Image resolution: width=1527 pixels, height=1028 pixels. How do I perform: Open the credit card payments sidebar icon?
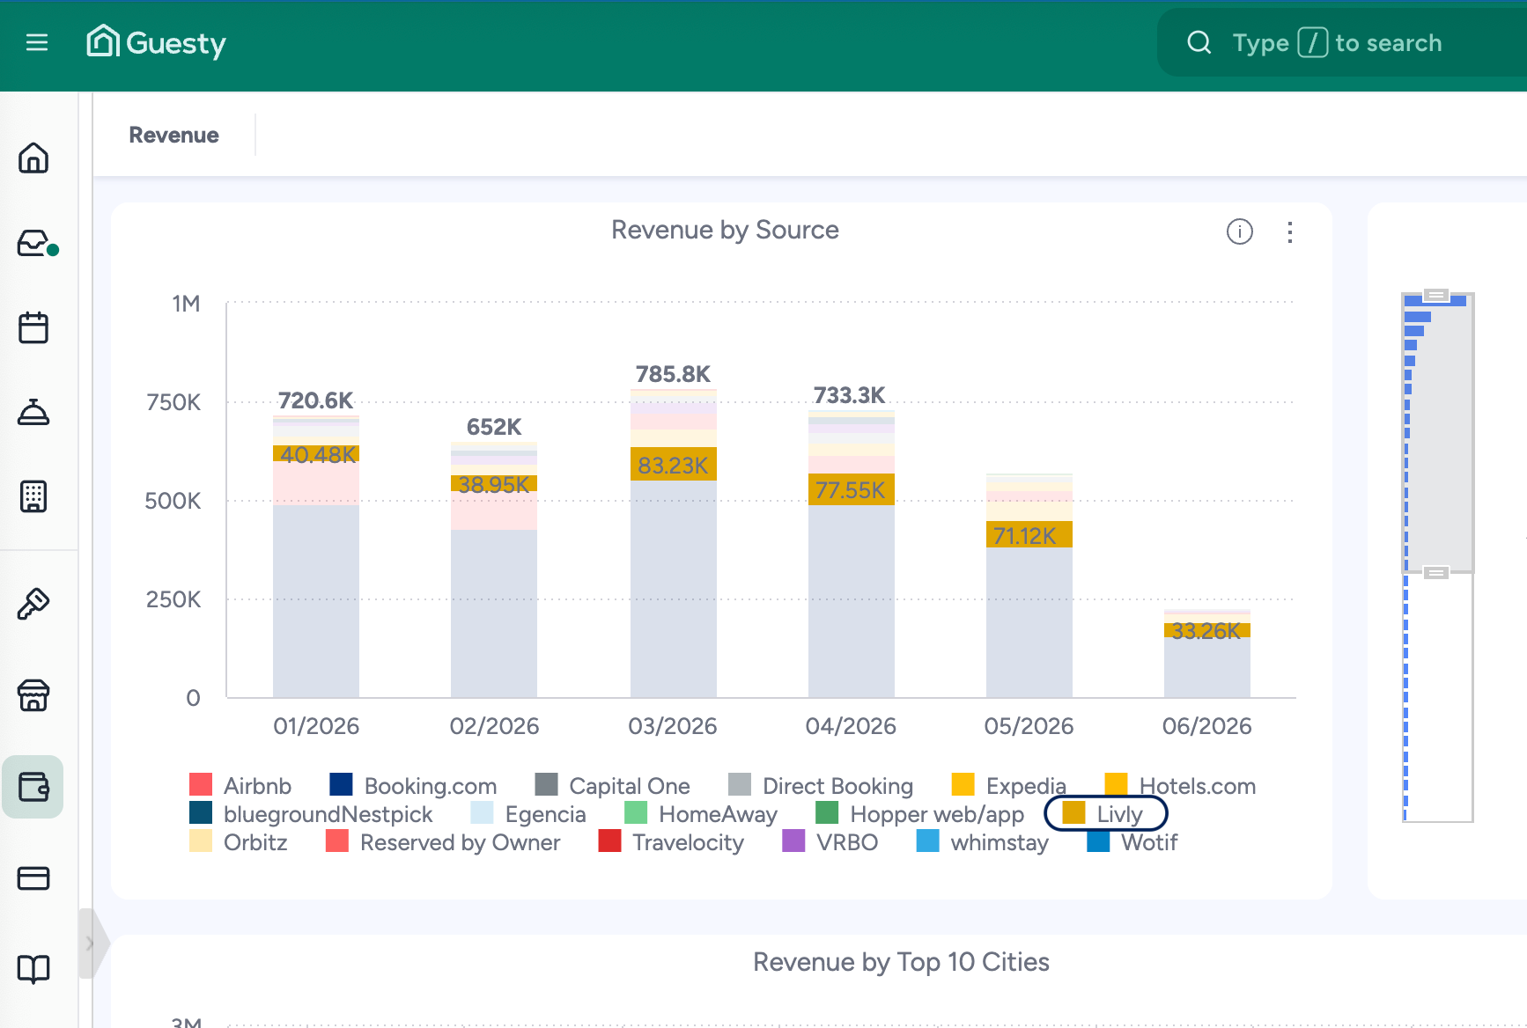click(x=33, y=878)
